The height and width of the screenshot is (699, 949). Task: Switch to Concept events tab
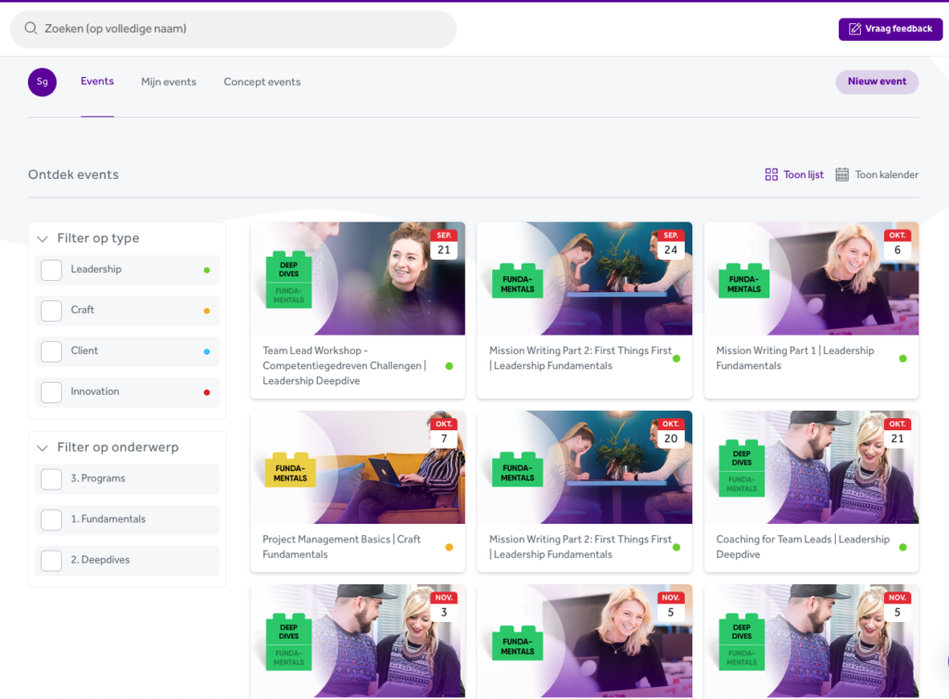click(x=262, y=82)
